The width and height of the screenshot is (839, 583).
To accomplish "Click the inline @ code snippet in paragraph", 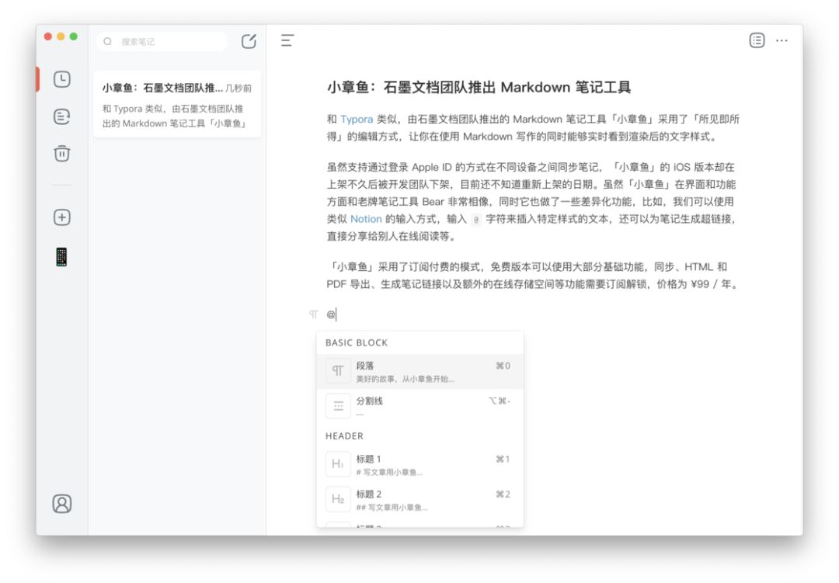I will tap(476, 219).
